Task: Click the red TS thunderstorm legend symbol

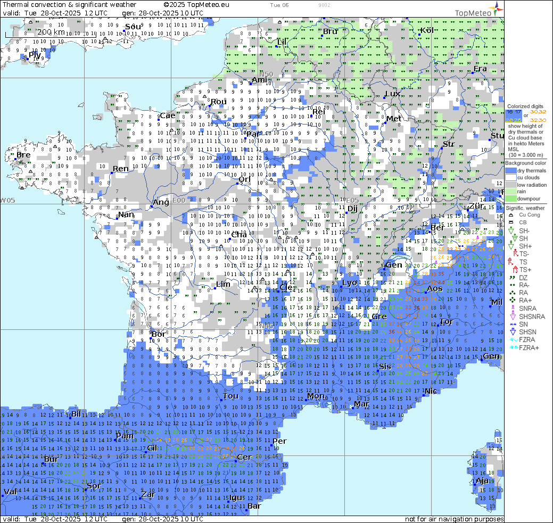Action: click(510, 262)
